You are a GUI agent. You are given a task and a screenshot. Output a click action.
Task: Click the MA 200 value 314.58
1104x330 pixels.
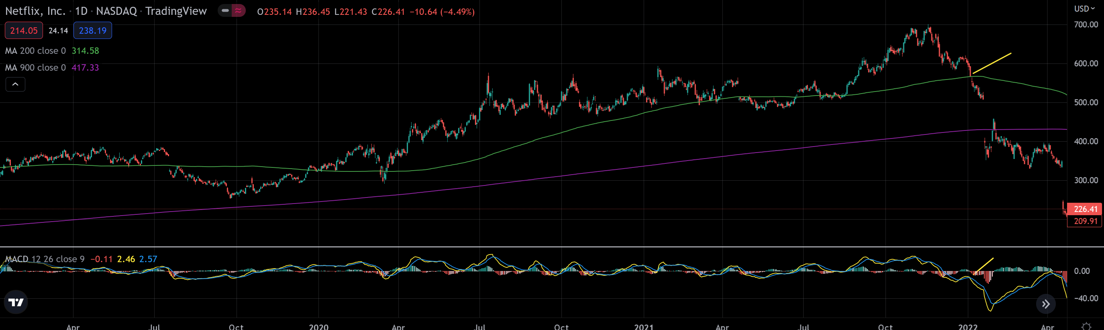85,51
